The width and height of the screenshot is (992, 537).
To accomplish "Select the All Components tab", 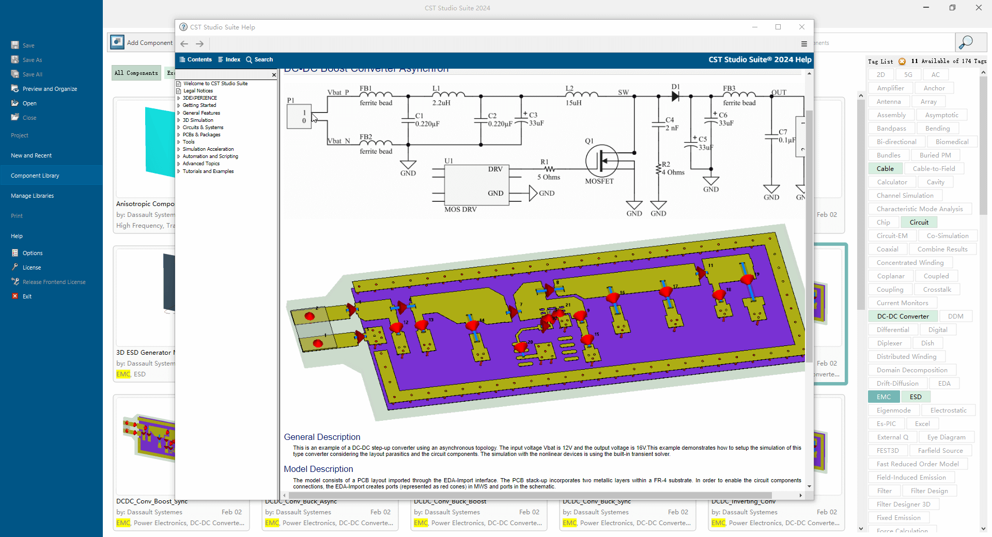I will click(x=136, y=73).
